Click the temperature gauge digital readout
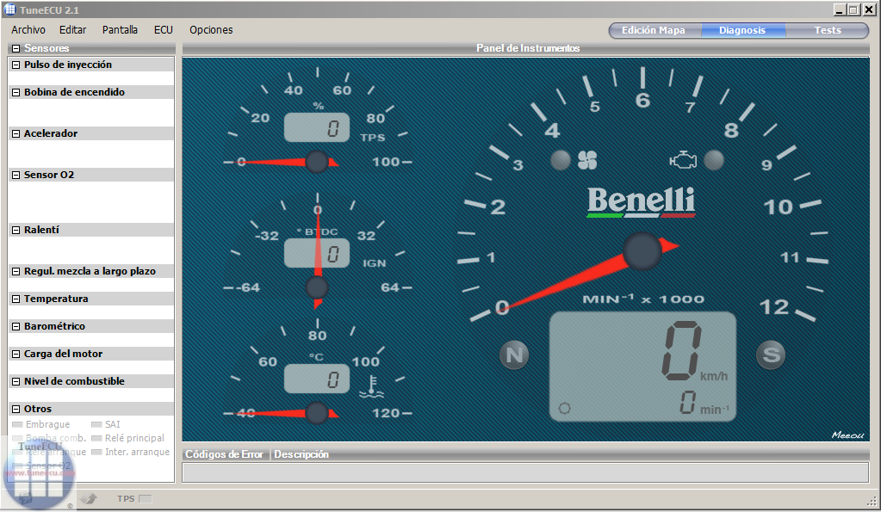The width and height of the screenshot is (881, 512). pos(317,379)
